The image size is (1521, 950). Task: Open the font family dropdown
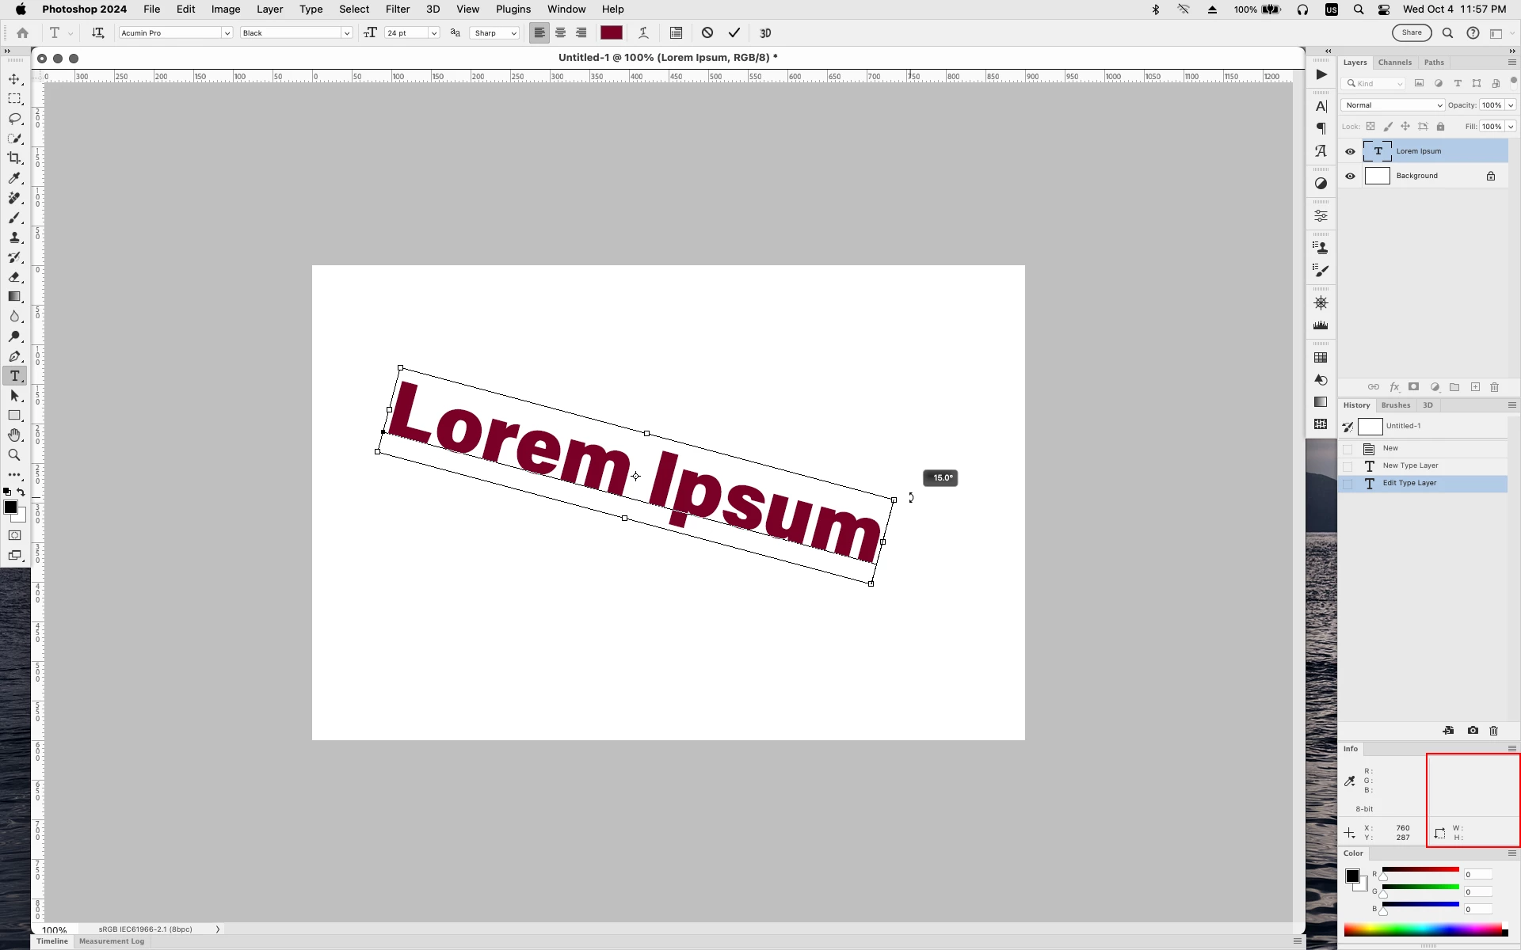[227, 33]
